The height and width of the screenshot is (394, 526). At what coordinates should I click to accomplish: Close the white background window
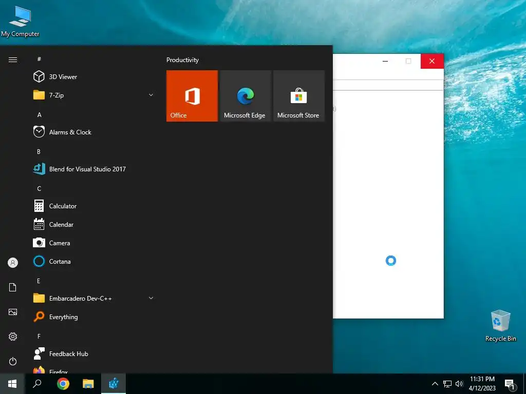pyautogui.click(x=432, y=61)
